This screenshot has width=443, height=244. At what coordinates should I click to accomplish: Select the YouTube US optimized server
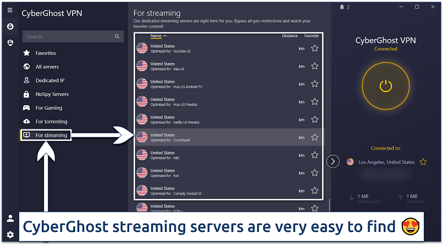click(228, 48)
